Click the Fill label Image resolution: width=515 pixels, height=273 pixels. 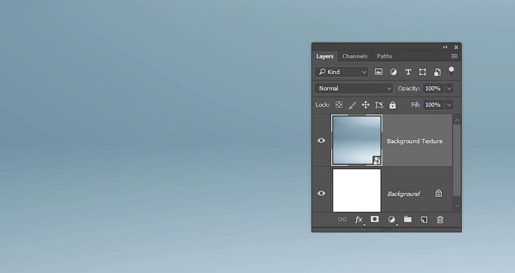(416, 105)
